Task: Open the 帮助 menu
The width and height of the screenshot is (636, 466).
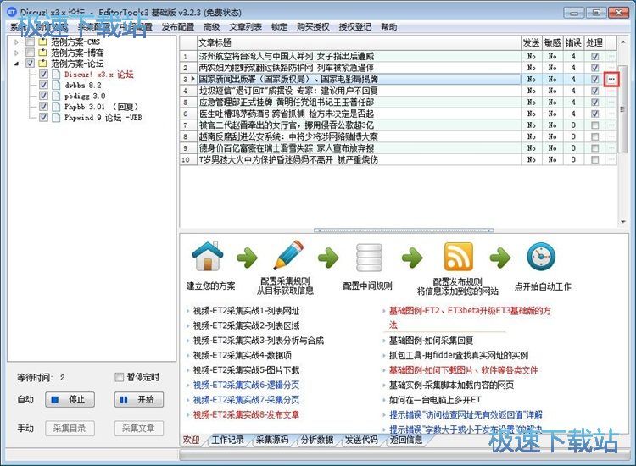Action: point(388,27)
